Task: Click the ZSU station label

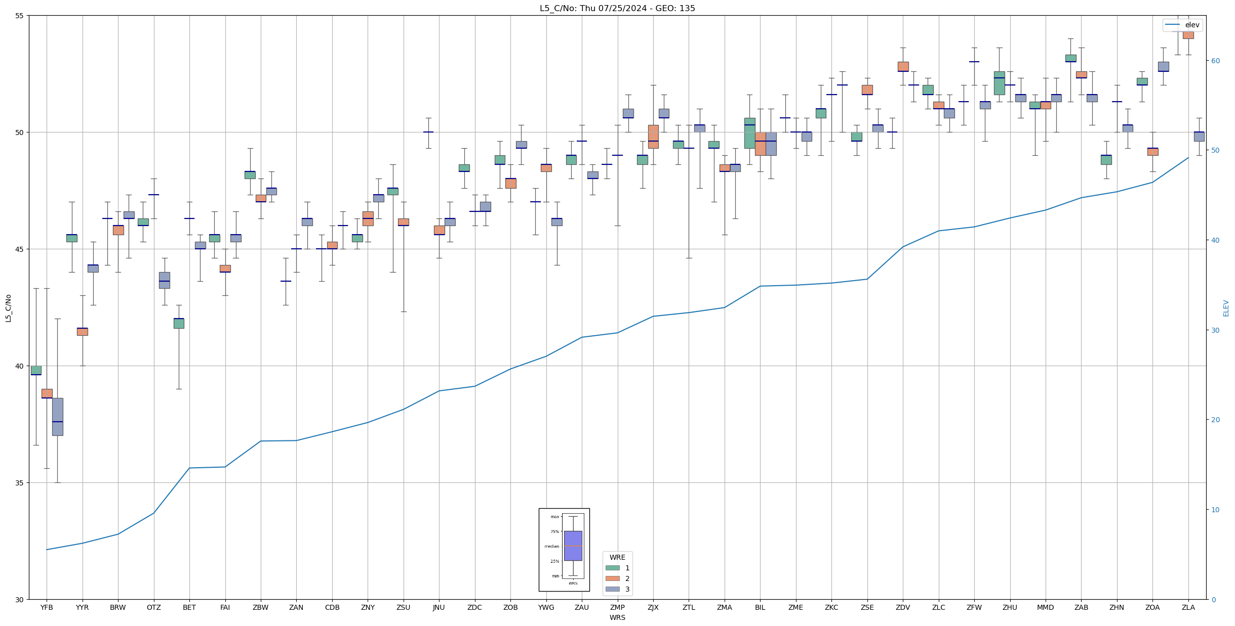Action: coord(404,607)
